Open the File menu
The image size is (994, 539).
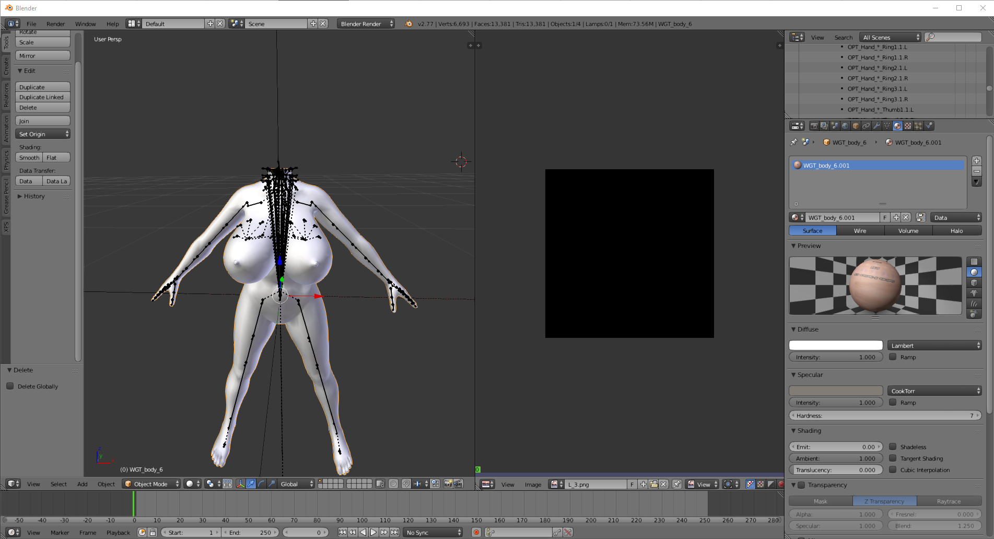click(x=31, y=24)
